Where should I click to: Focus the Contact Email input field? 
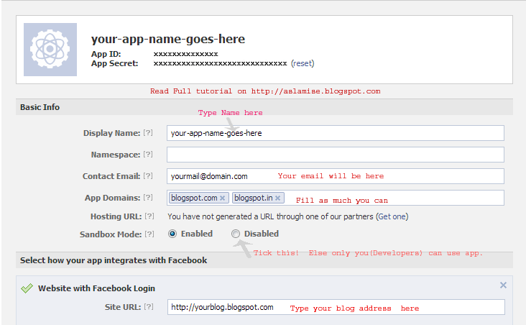pyautogui.click(x=336, y=176)
